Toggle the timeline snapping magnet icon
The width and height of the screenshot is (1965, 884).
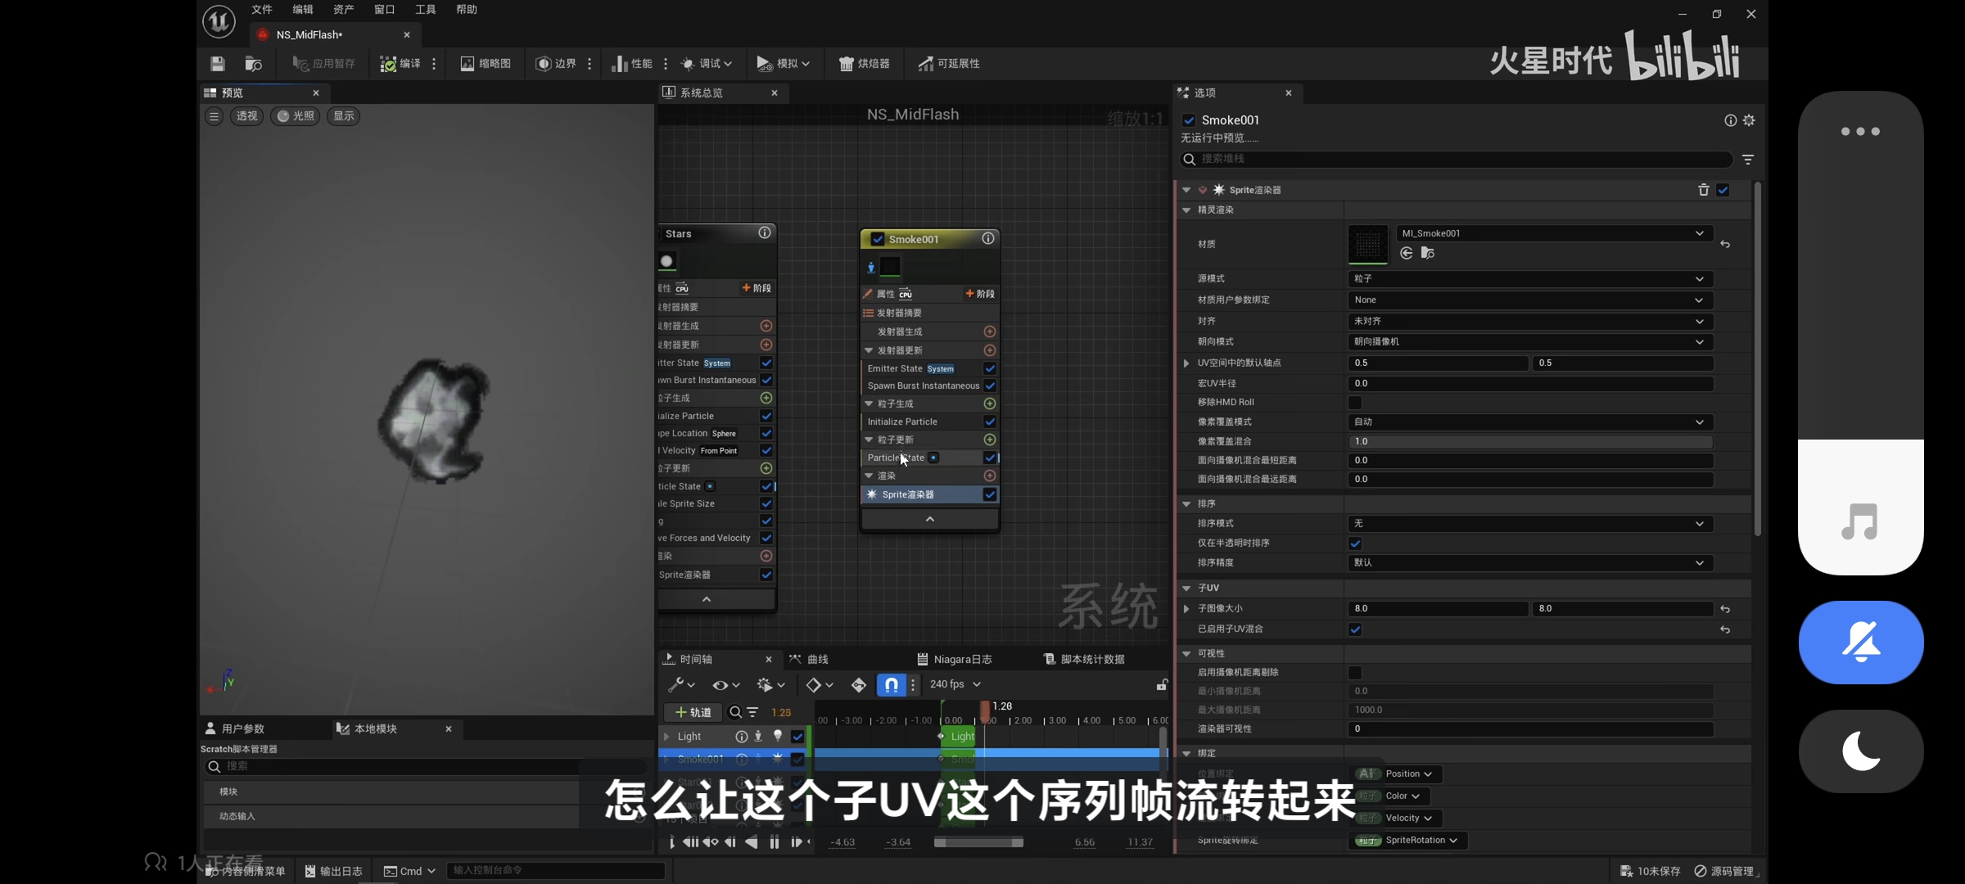891,684
